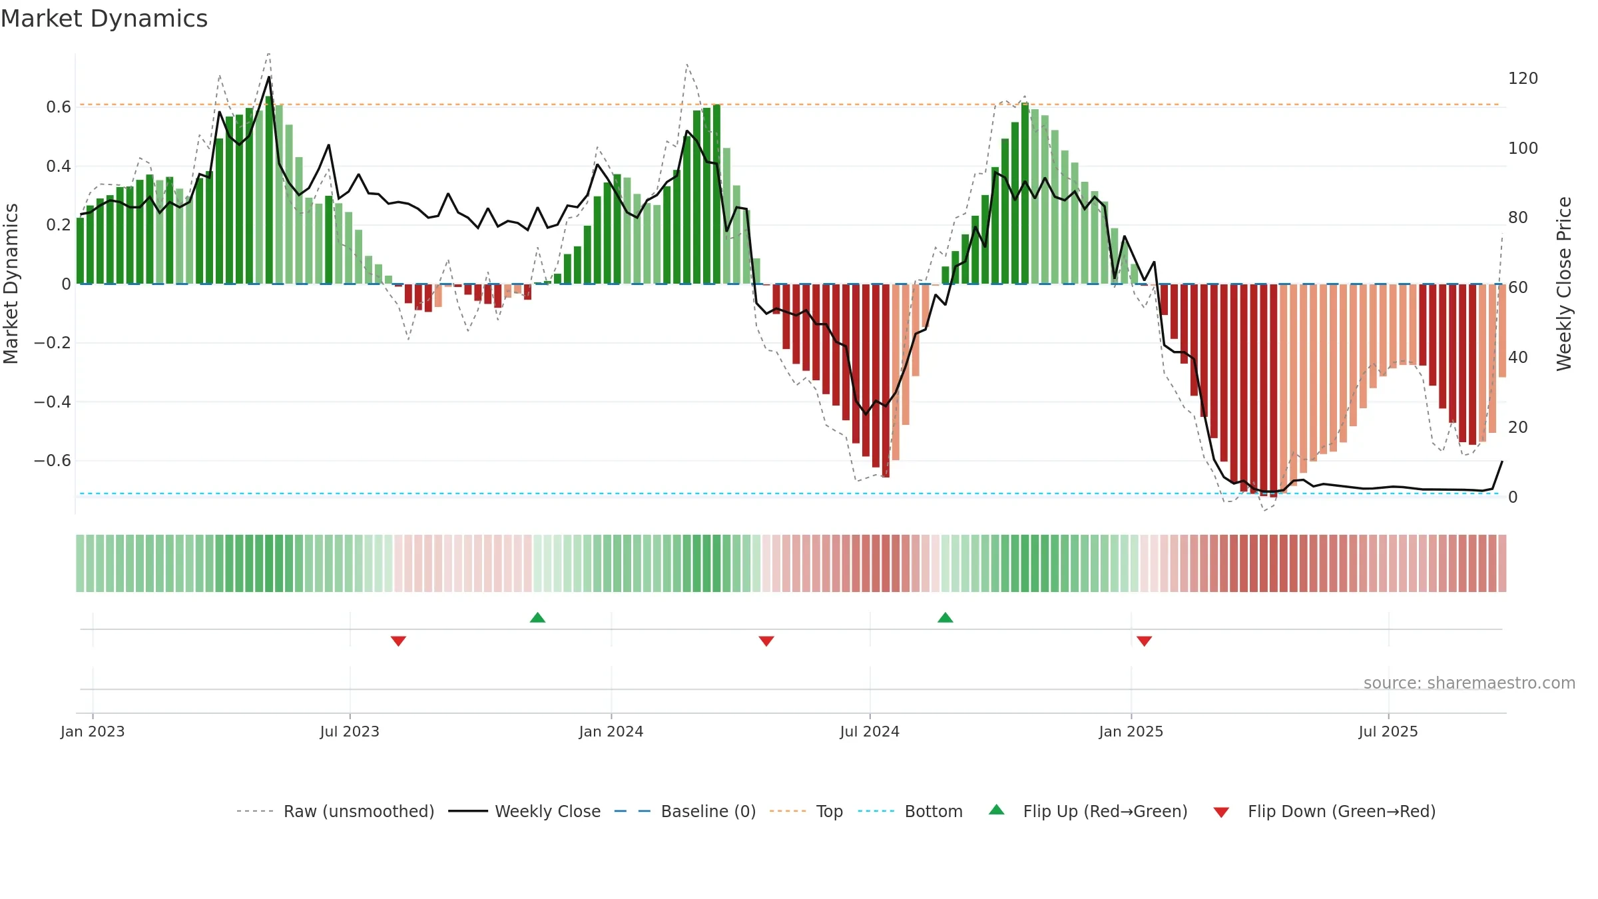Click the 60 right axis tick label

1518,288
